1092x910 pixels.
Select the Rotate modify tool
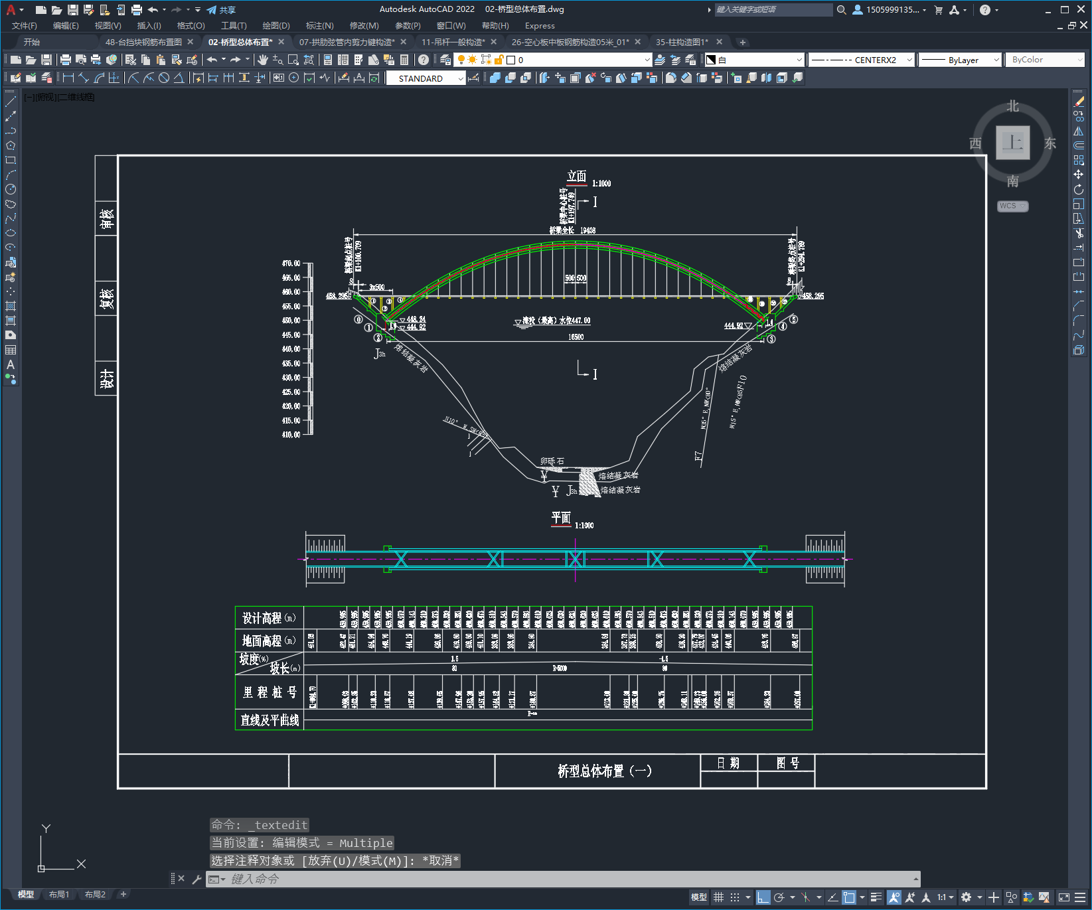1079,189
